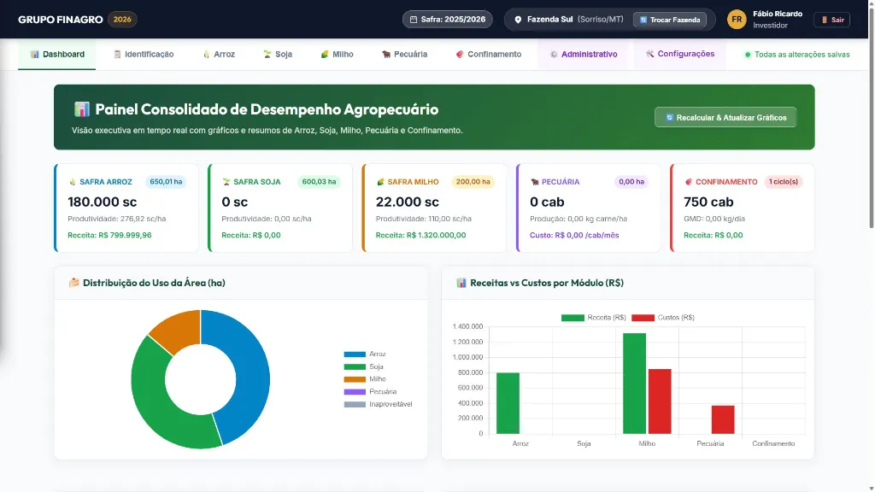
Task: Toggle the Inaproveitável legend swatch
Action: point(355,404)
